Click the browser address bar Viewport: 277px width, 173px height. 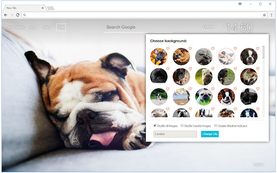tap(145, 15)
